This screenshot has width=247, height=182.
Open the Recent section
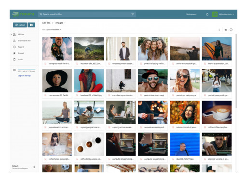point(21,47)
